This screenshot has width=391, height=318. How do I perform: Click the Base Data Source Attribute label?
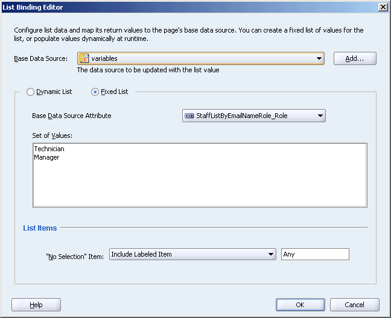(x=72, y=116)
